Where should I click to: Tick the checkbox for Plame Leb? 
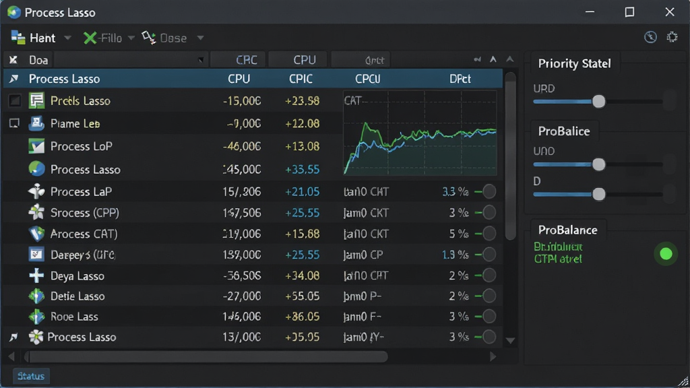pyautogui.click(x=15, y=124)
